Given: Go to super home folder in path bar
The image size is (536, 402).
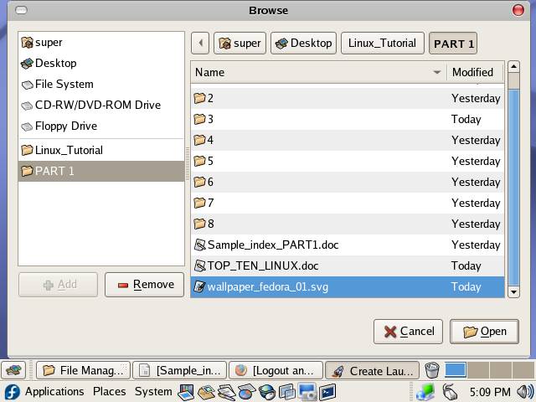Looking at the screenshot, I should (240, 44).
